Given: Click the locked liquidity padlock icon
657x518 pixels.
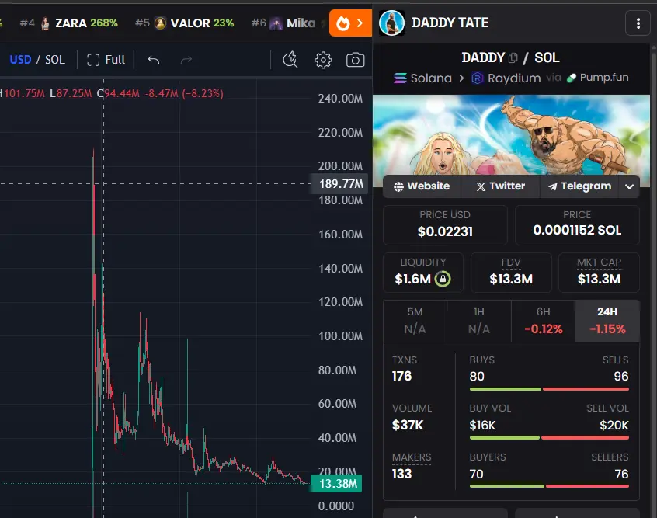Looking at the screenshot, I should tap(443, 279).
